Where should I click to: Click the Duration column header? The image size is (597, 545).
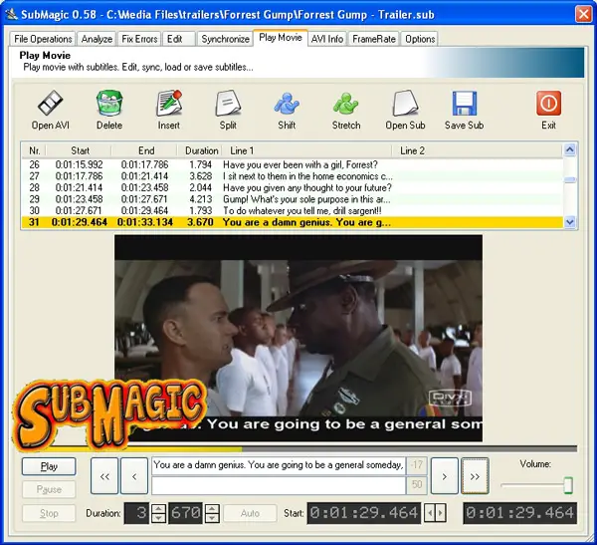200,150
